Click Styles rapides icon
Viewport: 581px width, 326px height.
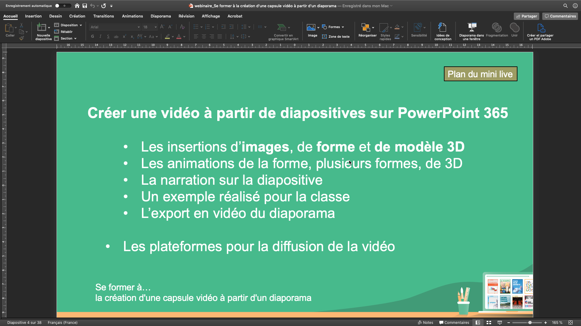(384, 28)
